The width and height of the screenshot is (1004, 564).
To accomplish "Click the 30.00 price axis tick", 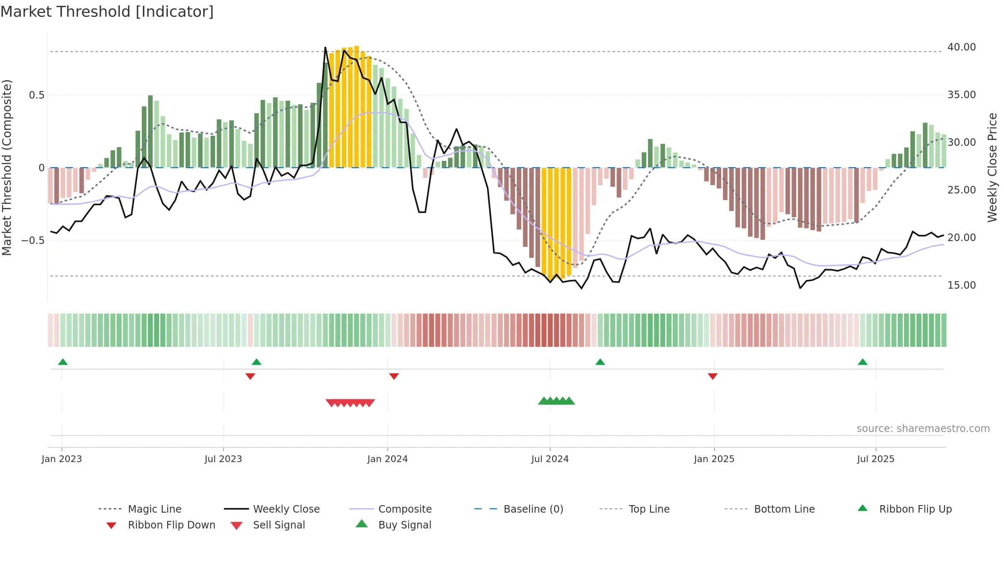I will click(x=962, y=142).
